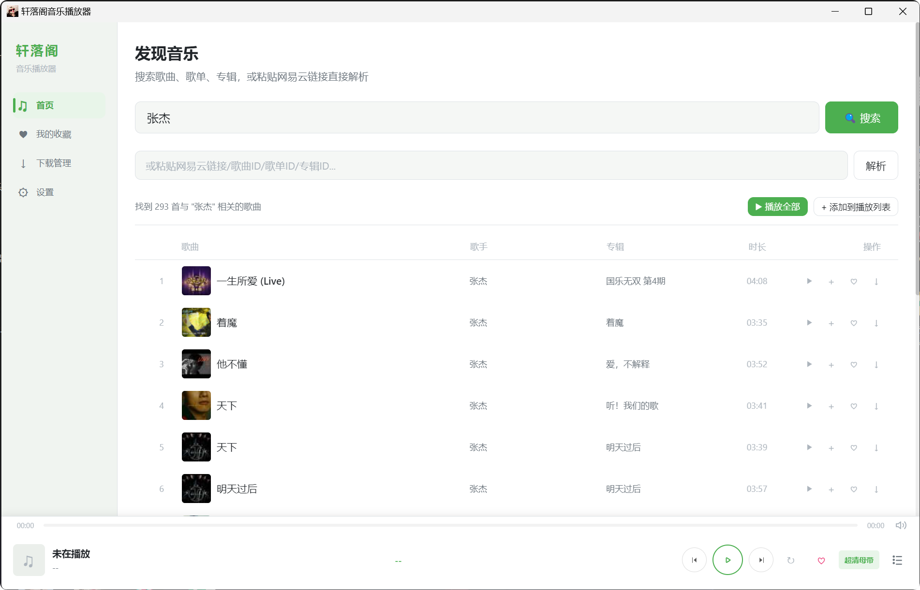Skip to the next track
Screen dimensions: 920x590
[x=761, y=560]
